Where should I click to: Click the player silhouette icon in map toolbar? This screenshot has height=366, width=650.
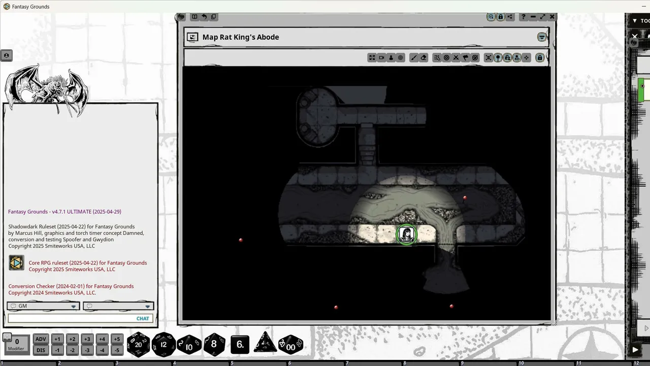pos(391,57)
